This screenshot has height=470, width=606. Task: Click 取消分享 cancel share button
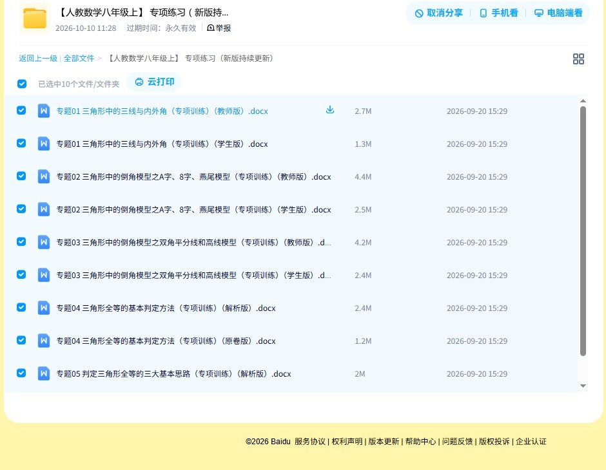click(x=438, y=13)
